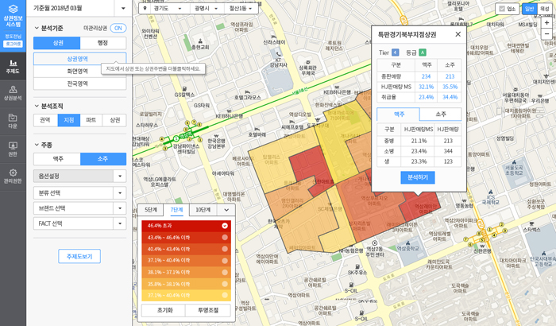Open the 관리권한 sidebar icon
Viewport: 556px width, 326px height.
[x=13, y=176]
